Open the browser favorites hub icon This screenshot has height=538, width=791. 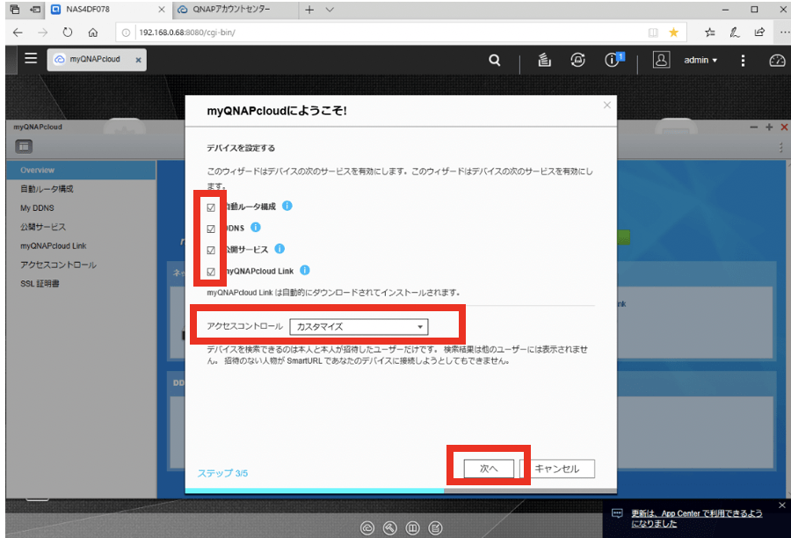710,33
